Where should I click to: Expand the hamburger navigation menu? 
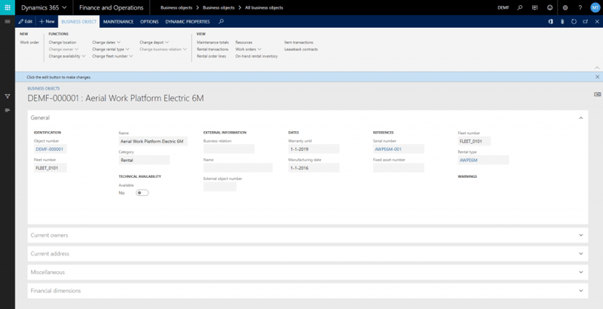(8, 22)
